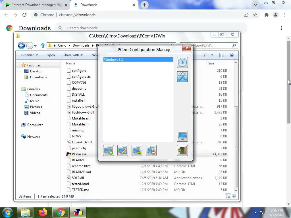Screen dimensions: 291x218
Task: Switch to Downloads tab in Chrome
Action: [x=105, y=5]
